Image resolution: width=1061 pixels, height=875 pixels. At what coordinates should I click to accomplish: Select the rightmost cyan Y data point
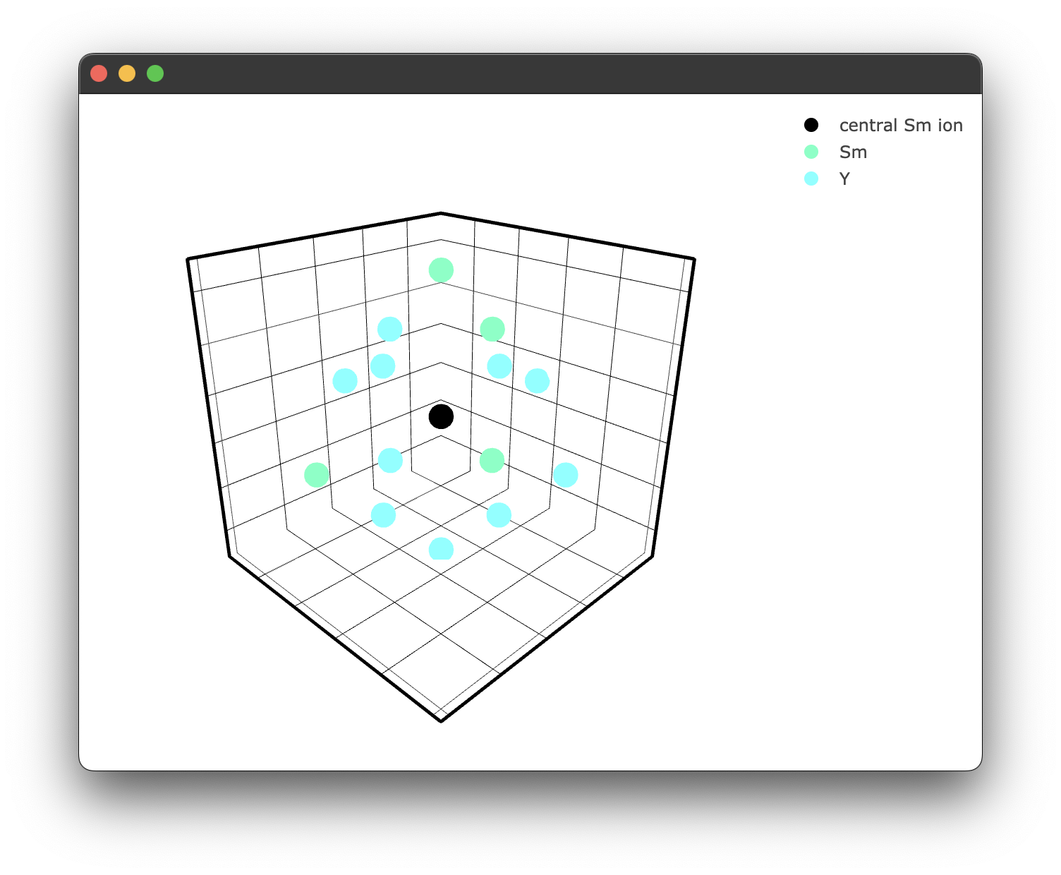coord(565,475)
